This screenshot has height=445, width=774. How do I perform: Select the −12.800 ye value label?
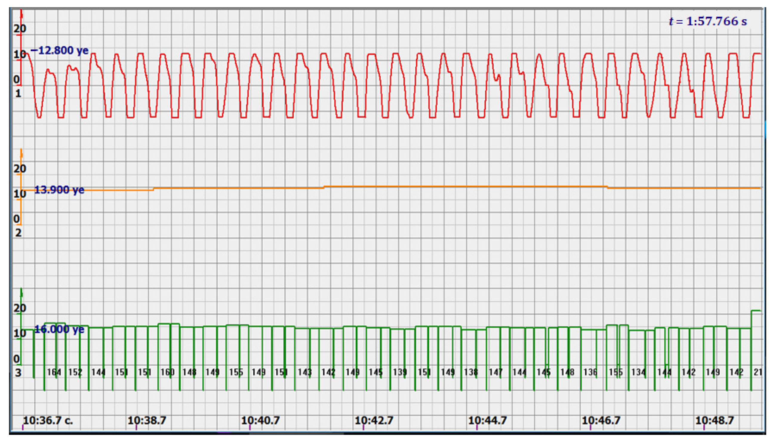[x=60, y=50]
